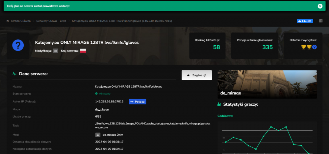The height and width of the screenshot is (154, 329).
Task: Open the Facebook icon in top bar
Action: point(321,21)
